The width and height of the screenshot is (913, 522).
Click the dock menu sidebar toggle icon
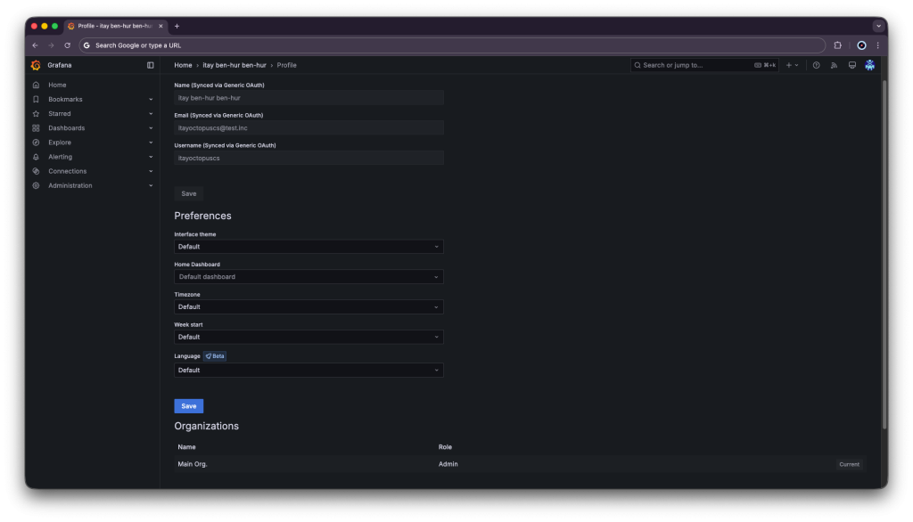[151, 65]
